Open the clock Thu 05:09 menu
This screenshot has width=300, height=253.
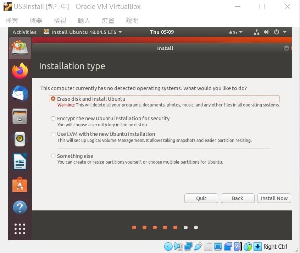162,32
